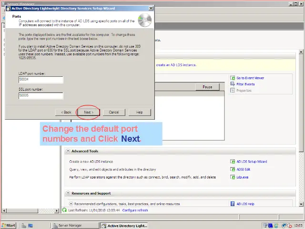The image size is (305, 229).
Task: Cancel the AD LDS setup wizard
Action: pos(114,113)
